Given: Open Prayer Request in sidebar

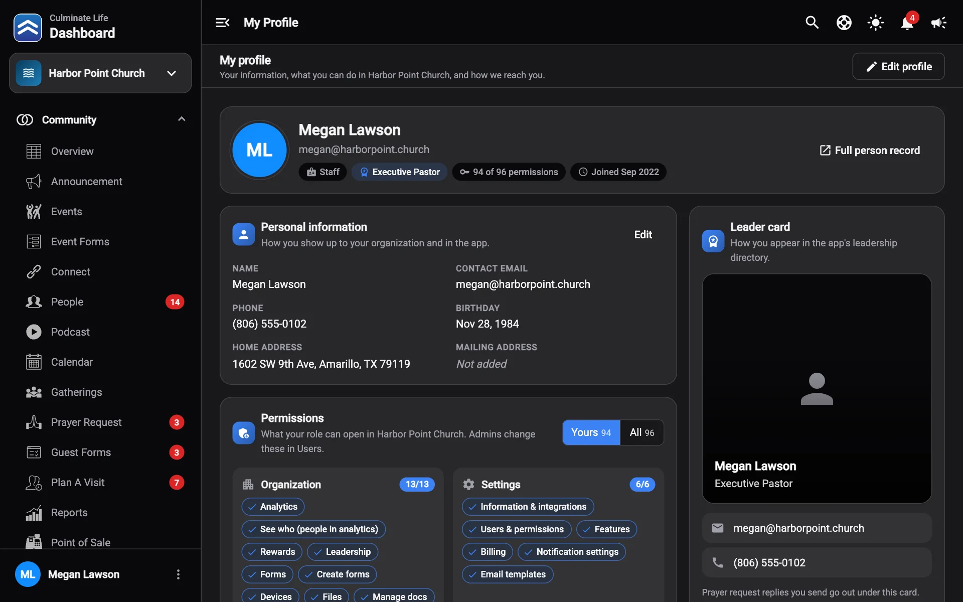Looking at the screenshot, I should tap(100, 422).
